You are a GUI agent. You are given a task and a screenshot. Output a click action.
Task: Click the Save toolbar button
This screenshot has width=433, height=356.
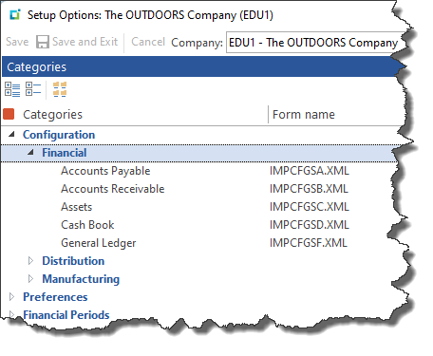click(17, 42)
